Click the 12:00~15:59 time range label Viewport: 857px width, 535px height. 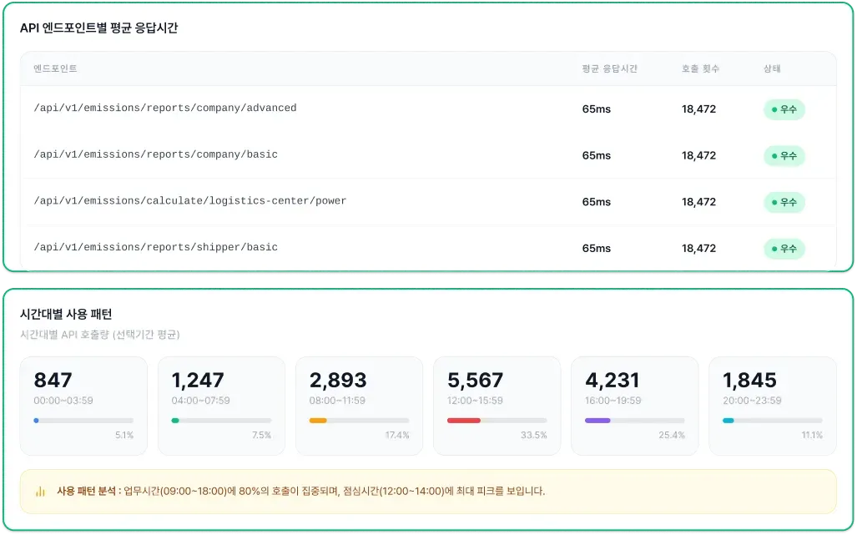tap(475, 401)
